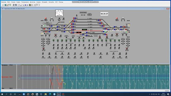Click track label 1 (62)
171x96 pixels.
[x=90, y=27]
